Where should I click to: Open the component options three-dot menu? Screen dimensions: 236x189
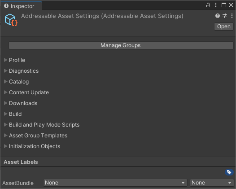pyautogui.click(x=232, y=16)
